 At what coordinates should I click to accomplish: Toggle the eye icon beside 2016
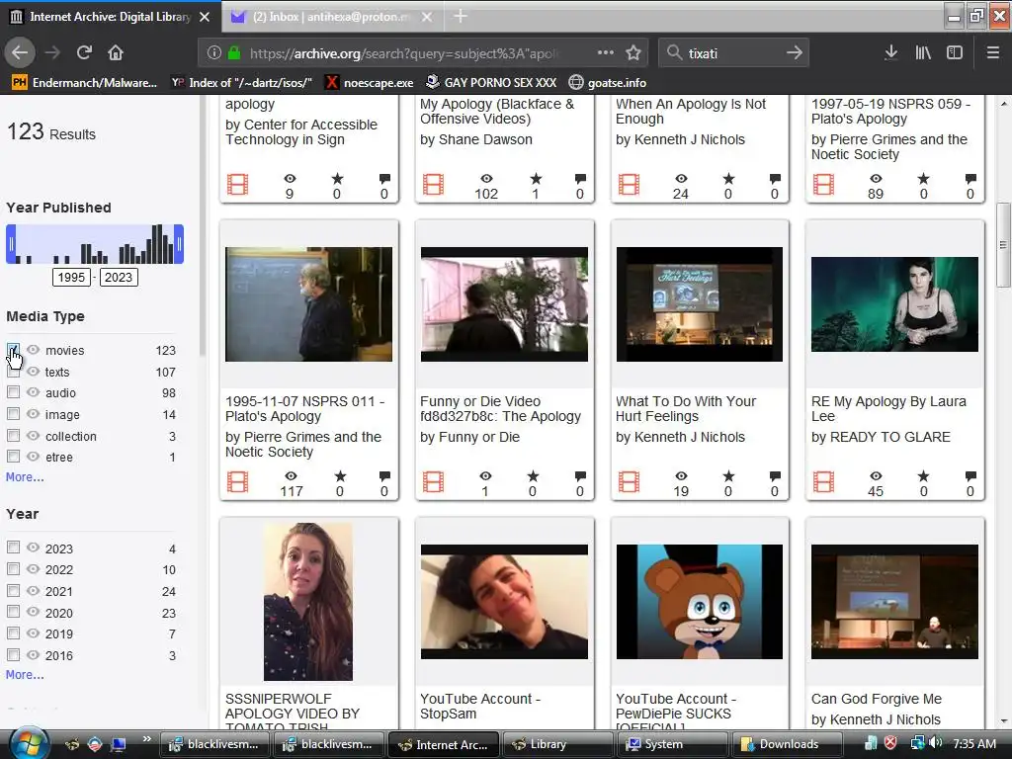point(33,654)
